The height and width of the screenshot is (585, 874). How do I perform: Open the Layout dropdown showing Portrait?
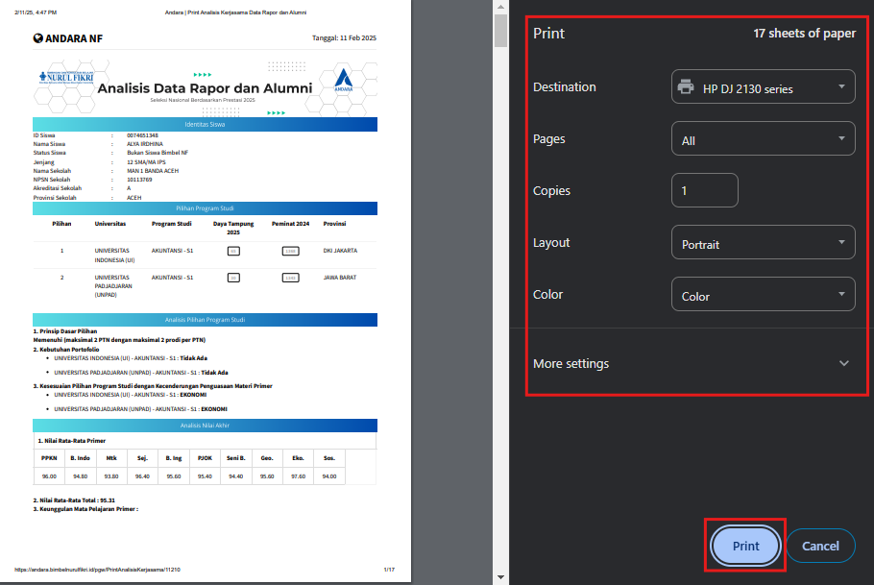point(763,243)
